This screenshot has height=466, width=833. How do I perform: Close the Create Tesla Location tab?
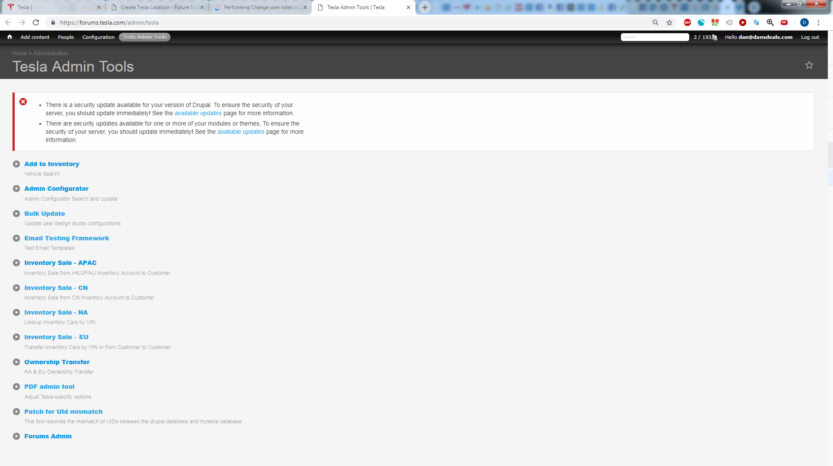pos(202,7)
